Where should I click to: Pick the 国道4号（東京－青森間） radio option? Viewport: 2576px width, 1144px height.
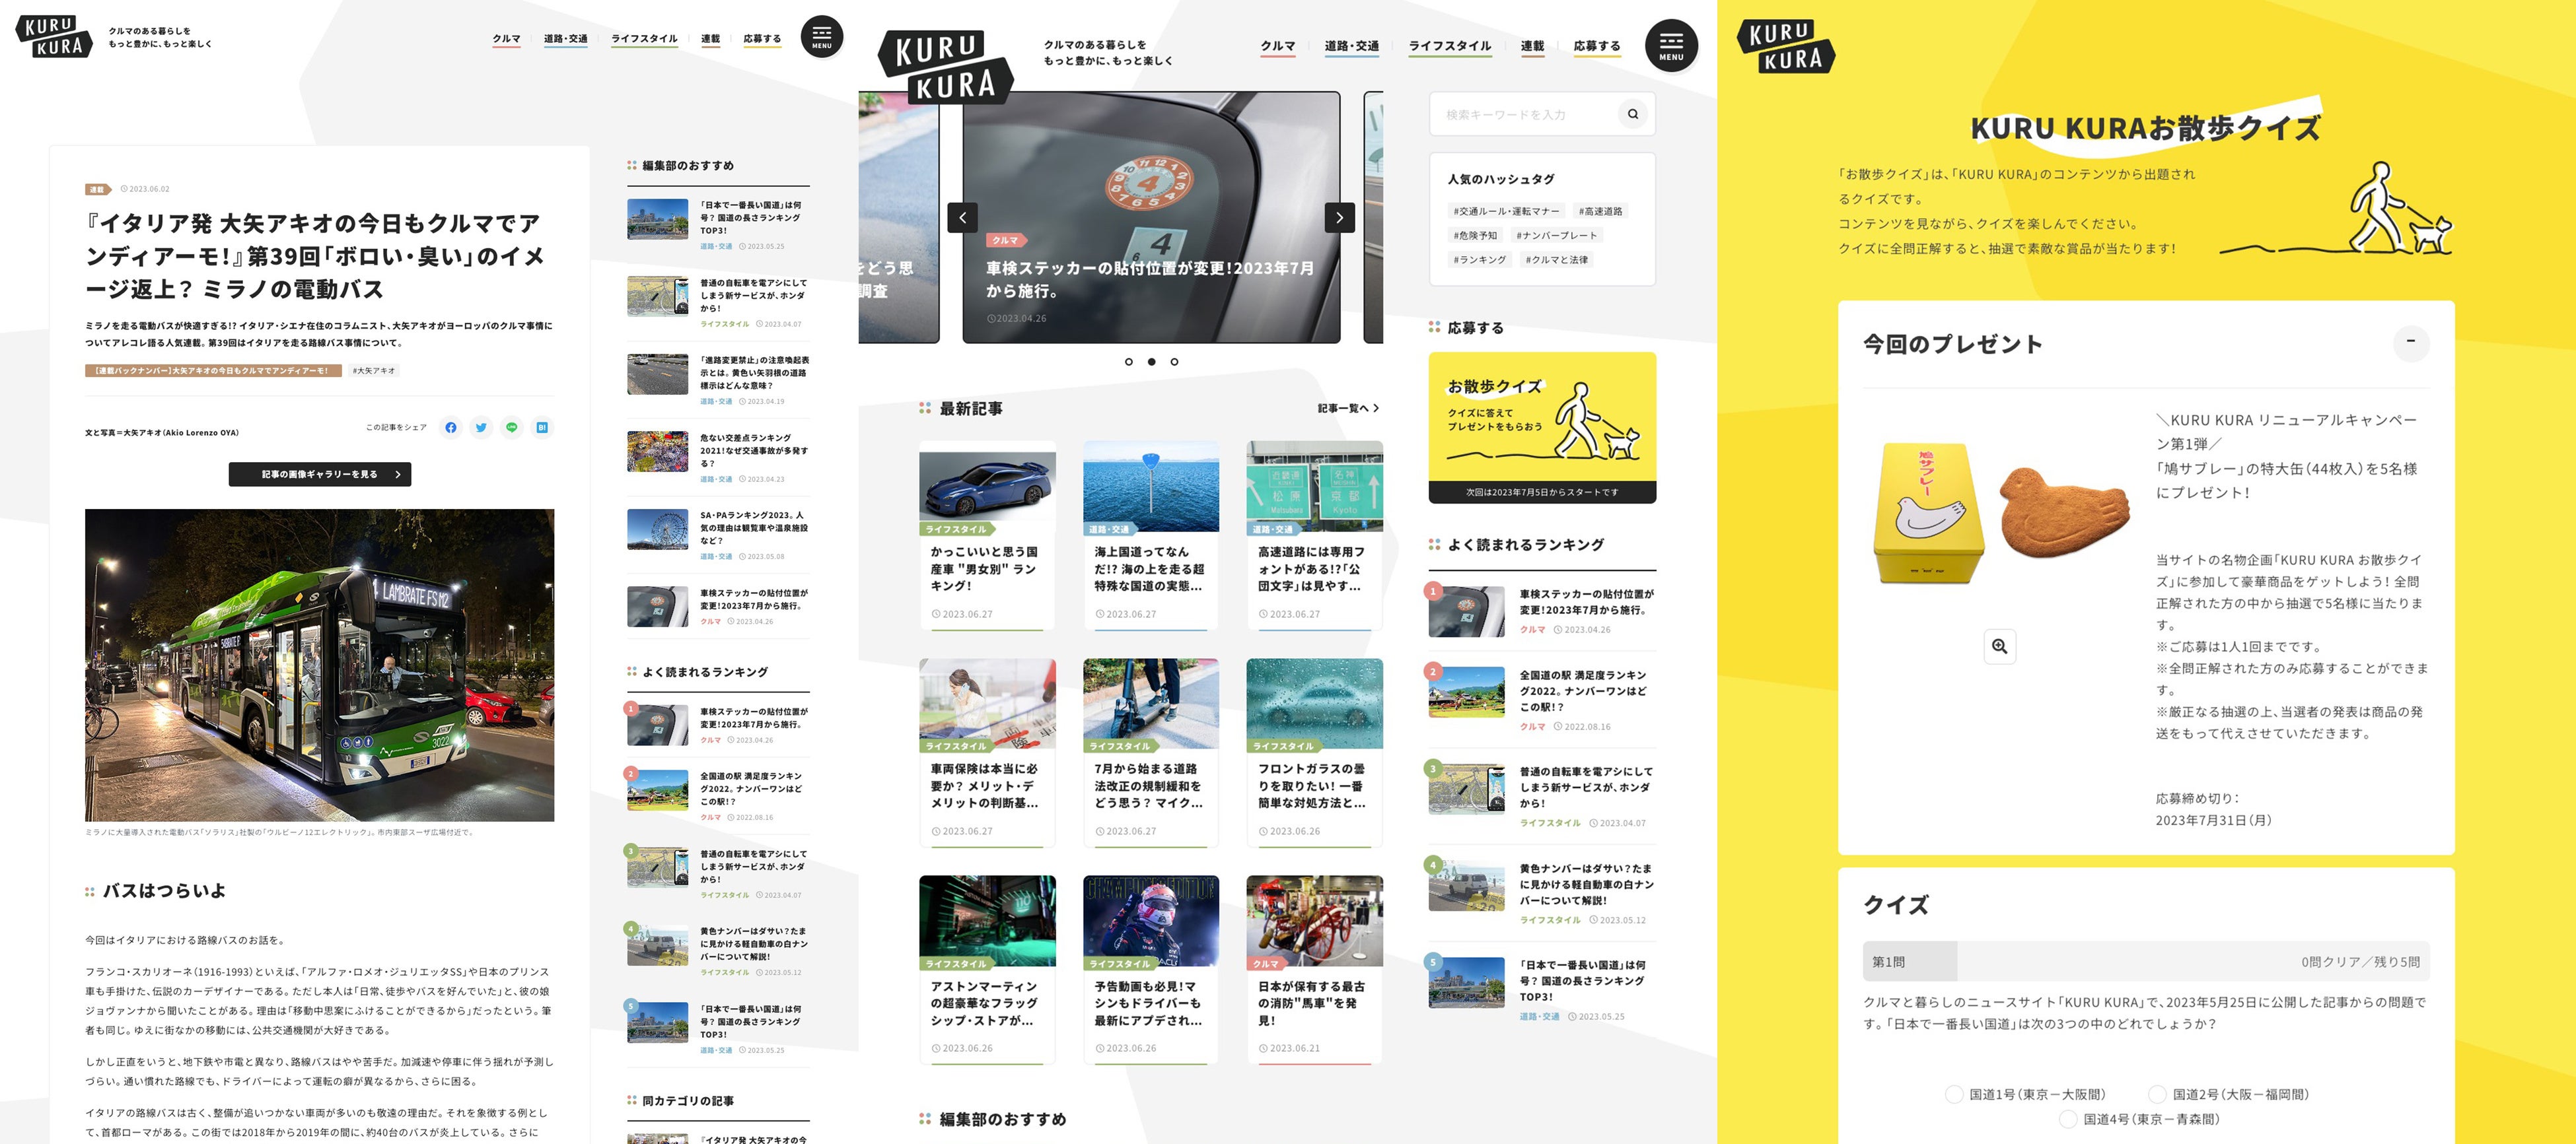2068,1119
